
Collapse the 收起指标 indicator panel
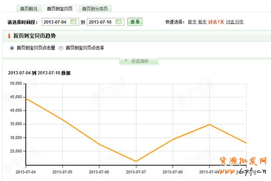[139, 61]
